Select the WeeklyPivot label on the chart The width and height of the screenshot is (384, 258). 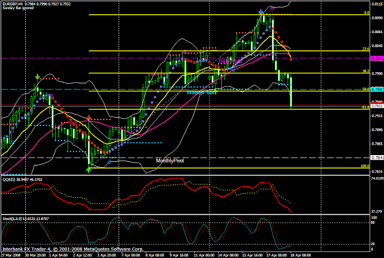[200, 93]
